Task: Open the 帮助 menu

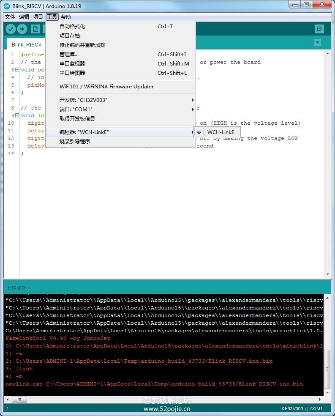Action: 66,17
